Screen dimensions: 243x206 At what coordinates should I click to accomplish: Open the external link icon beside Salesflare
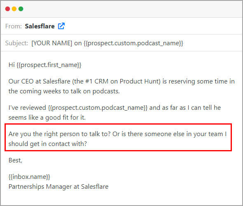pos(61,26)
